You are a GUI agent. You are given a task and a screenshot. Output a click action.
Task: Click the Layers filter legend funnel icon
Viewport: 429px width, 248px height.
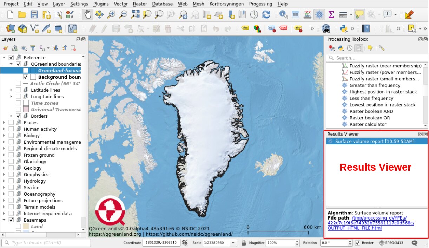click(x=33, y=48)
